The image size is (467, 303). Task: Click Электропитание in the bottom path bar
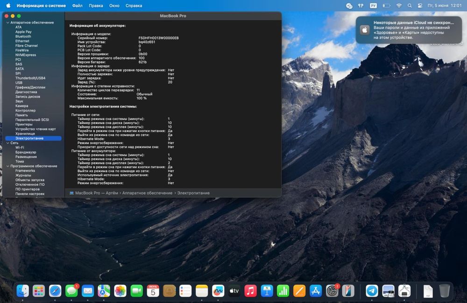(x=193, y=193)
